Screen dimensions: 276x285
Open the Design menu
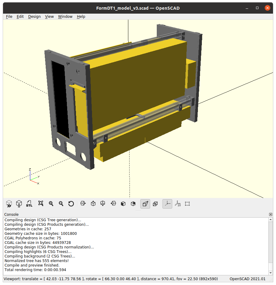pyautogui.click(x=34, y=17)
